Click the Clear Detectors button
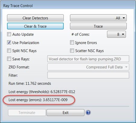 [x=35, y=18]
